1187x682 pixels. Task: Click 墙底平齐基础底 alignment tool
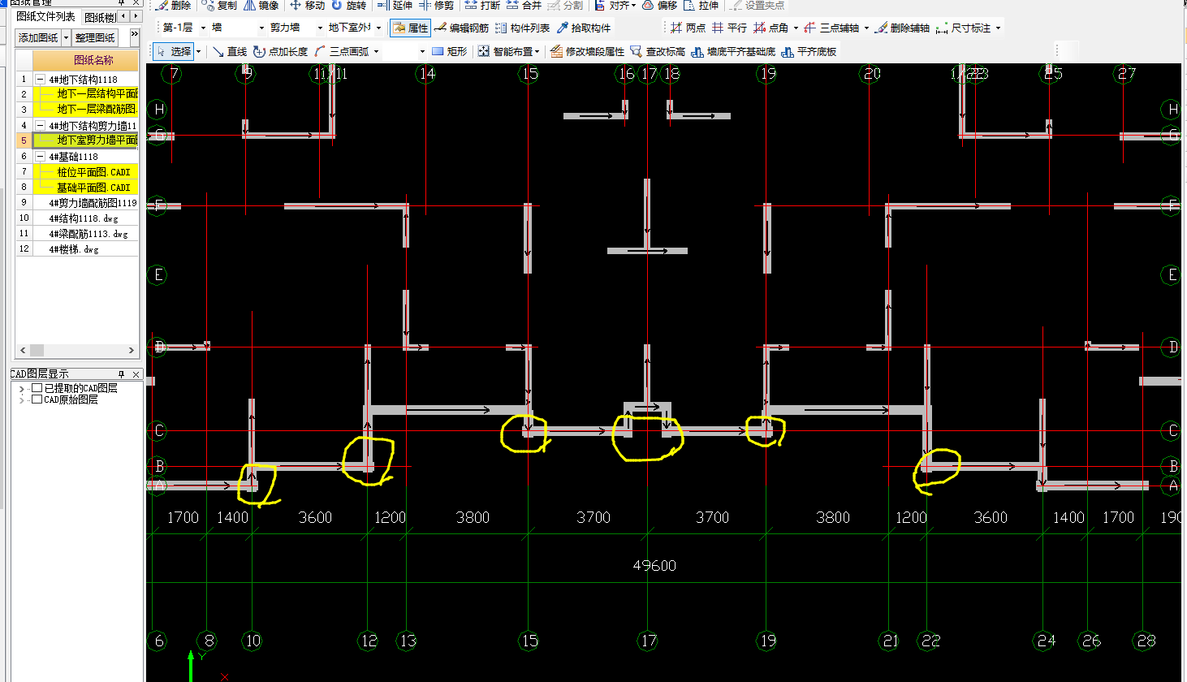pos(734,51)
